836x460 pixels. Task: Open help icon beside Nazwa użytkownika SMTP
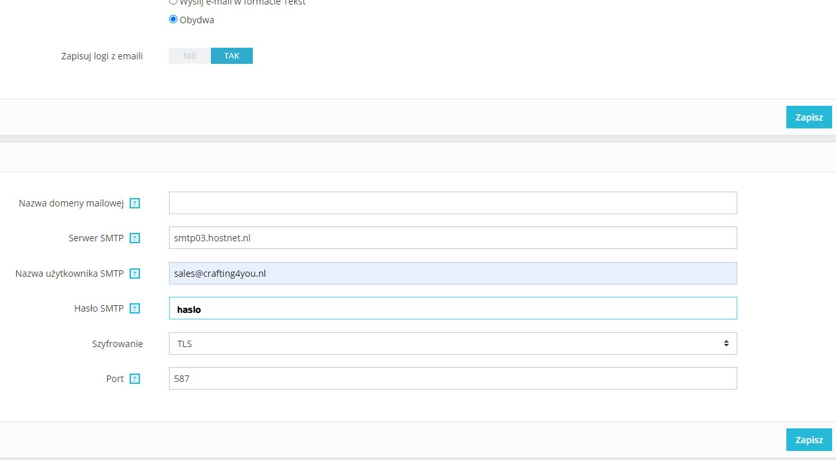tap(135, 274)
